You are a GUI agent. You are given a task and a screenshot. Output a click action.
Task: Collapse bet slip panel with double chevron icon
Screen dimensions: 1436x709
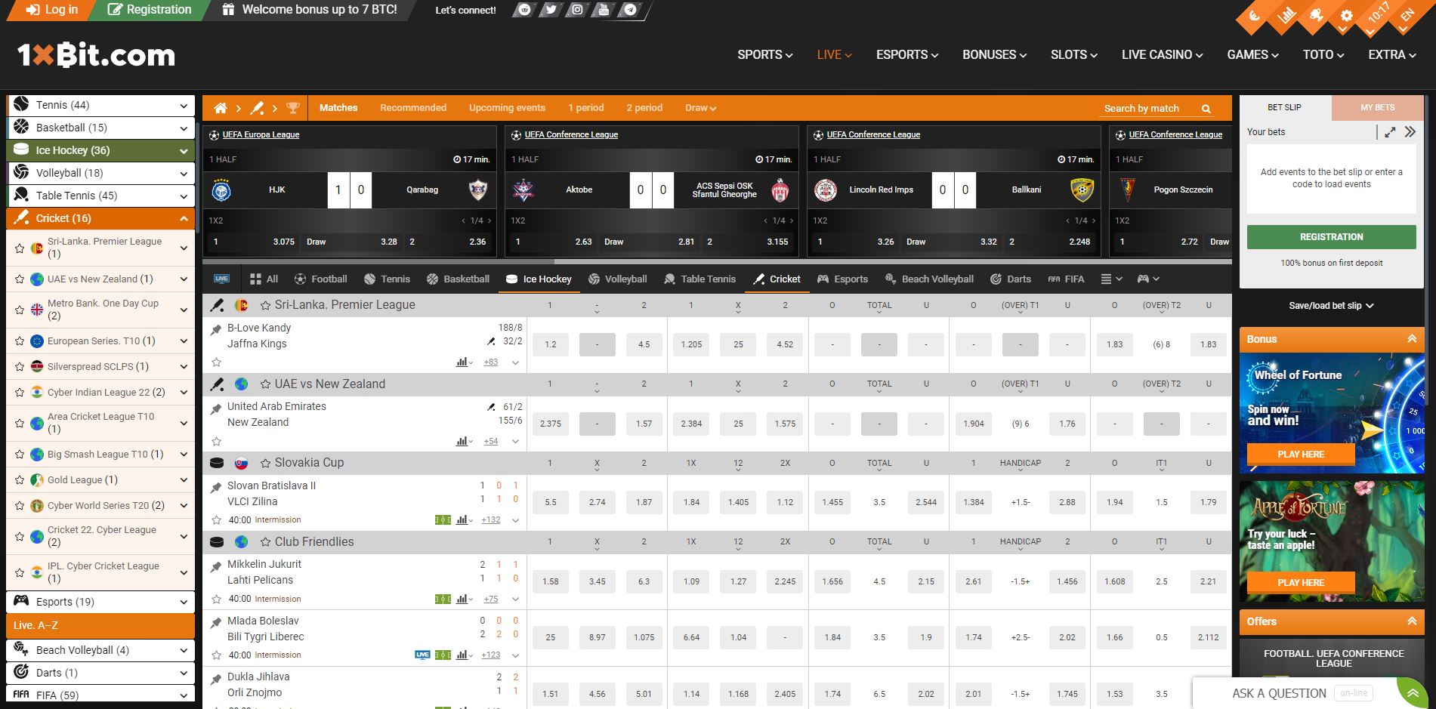click(x=1410, y=132)
